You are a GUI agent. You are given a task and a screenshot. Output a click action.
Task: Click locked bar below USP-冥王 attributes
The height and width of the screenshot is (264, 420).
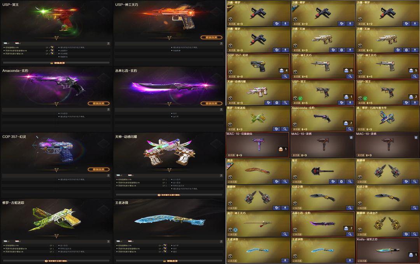coord(56,63)
